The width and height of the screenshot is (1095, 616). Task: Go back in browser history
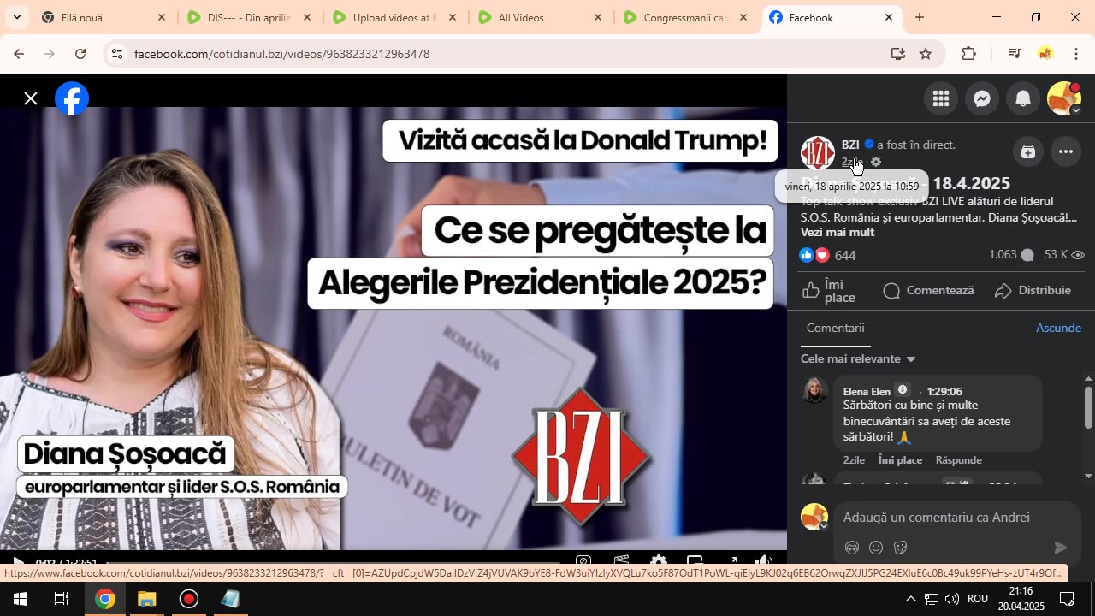(18, 54)
